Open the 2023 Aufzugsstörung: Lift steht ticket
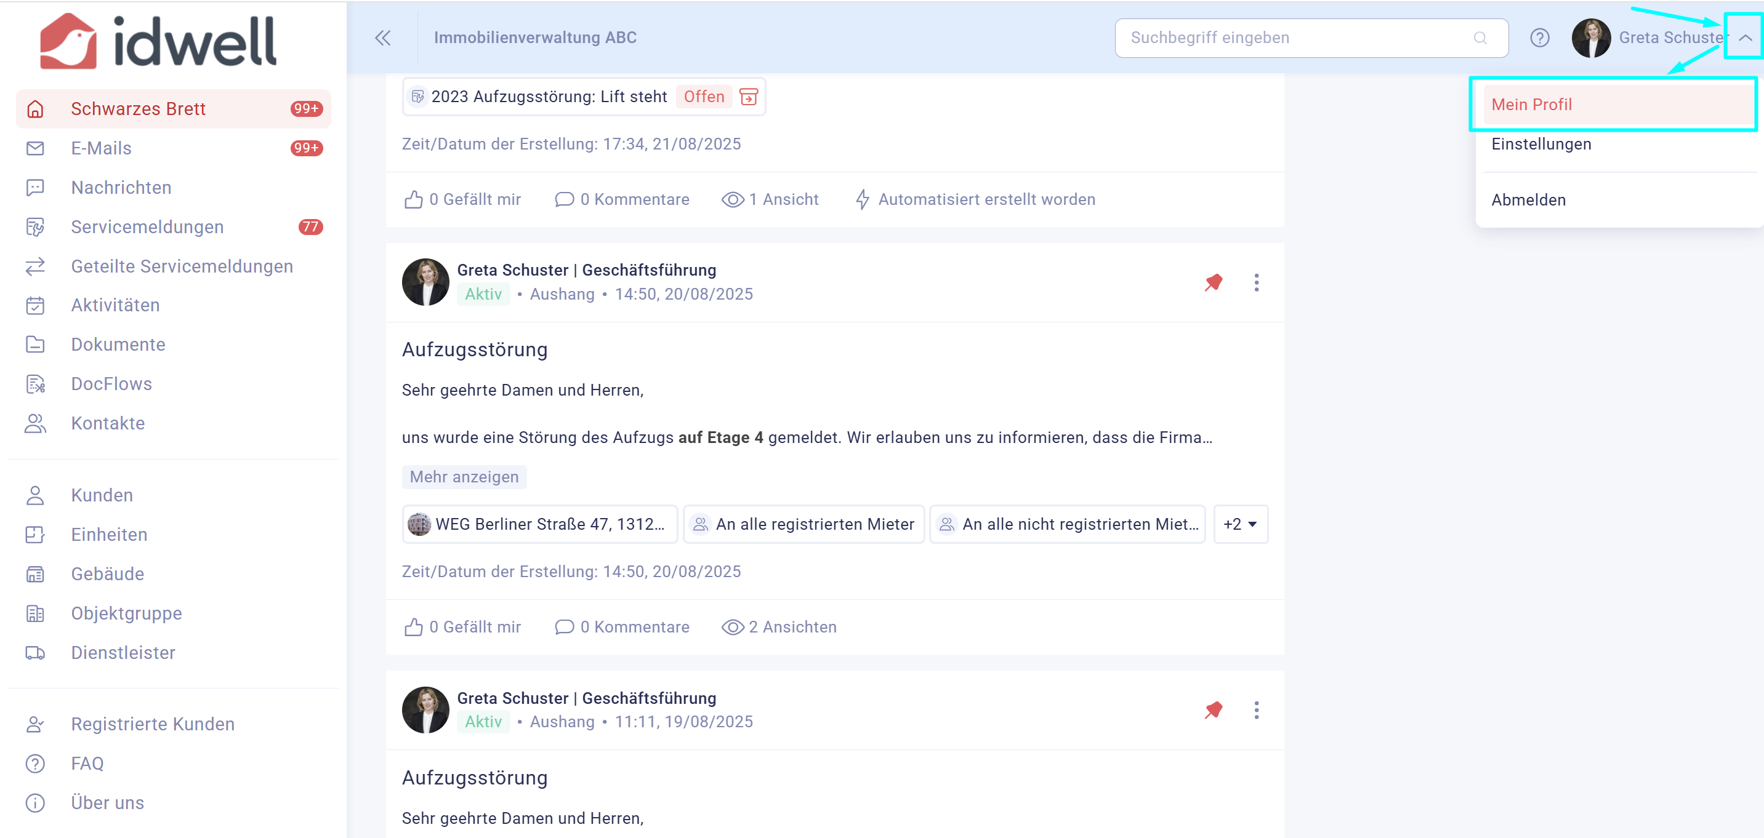 549,97
